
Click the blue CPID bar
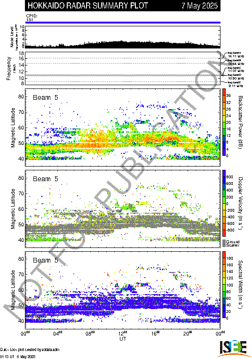pyautogui.click(x=123, y=23)
